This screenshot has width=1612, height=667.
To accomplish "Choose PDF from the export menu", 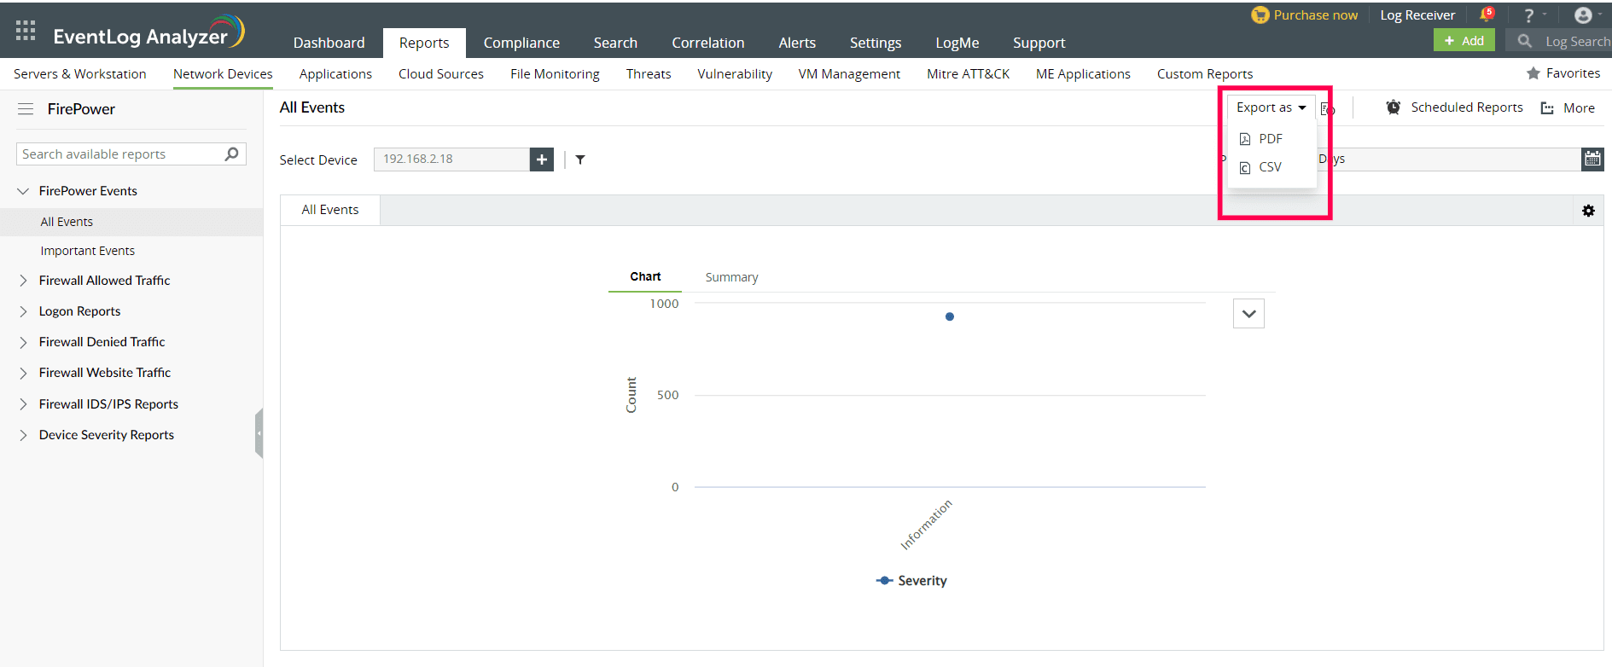I will (x=1272, y=139).
